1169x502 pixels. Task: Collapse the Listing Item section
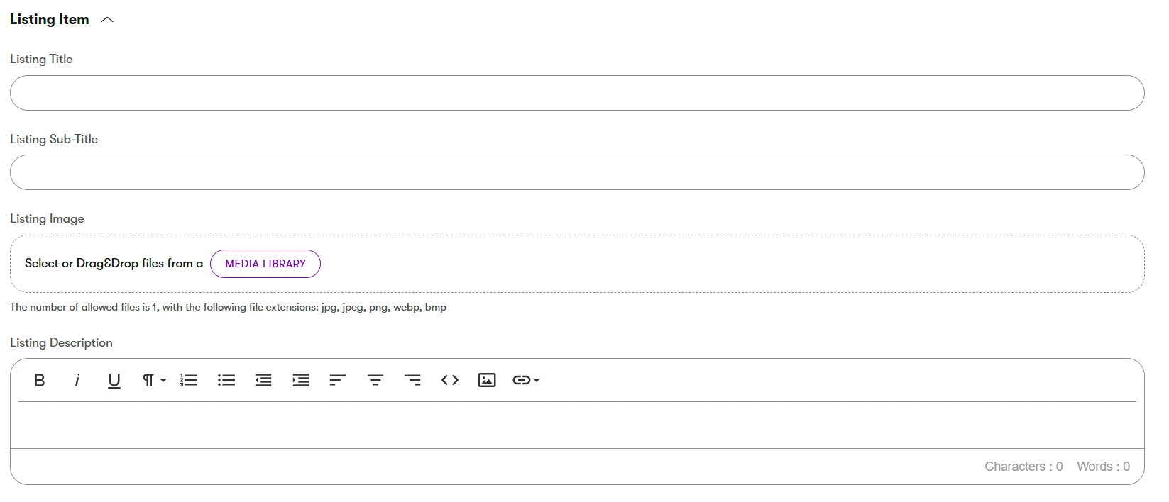108,20
